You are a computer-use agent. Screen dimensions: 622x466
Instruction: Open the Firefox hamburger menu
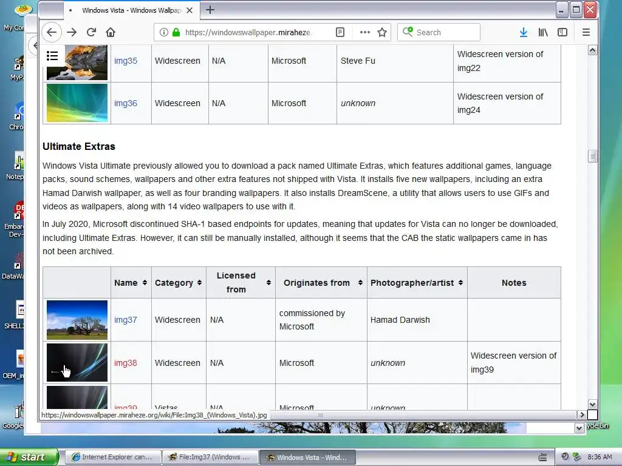(x=586, y=32)
